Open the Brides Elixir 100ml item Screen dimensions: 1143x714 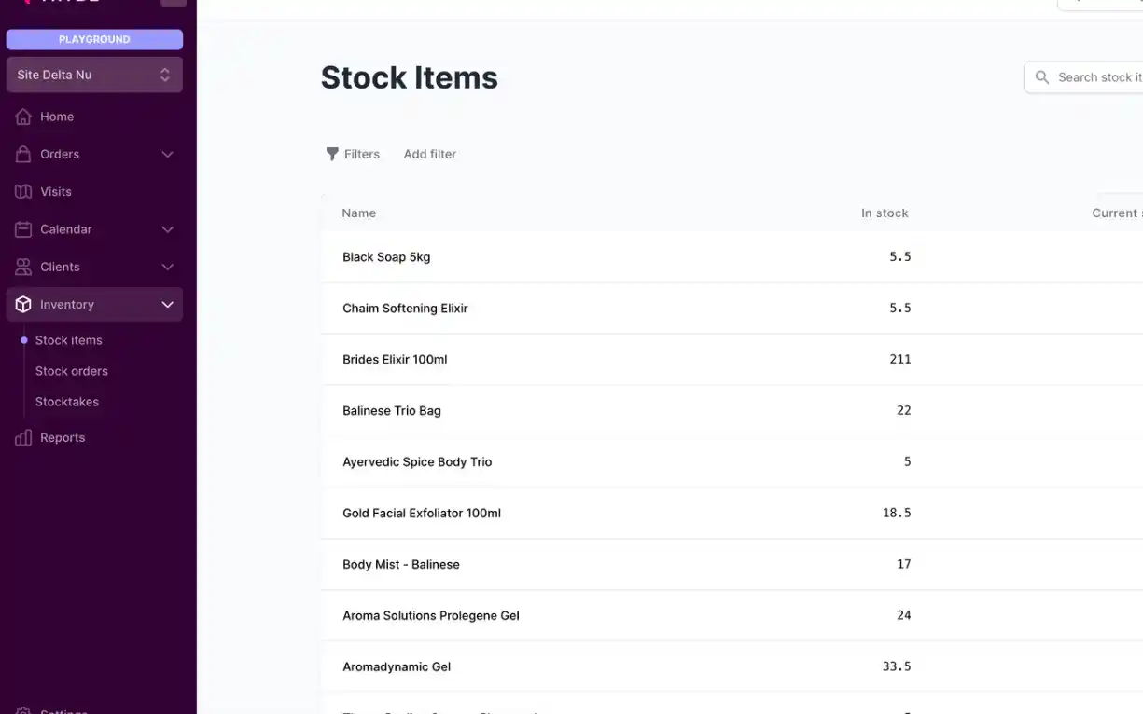[x=395, y=360]
